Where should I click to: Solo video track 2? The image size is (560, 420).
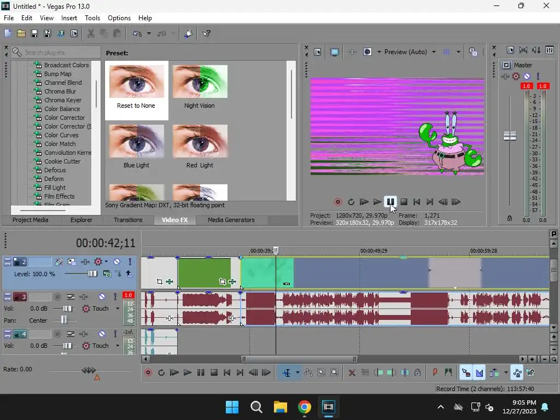(130, 262)
